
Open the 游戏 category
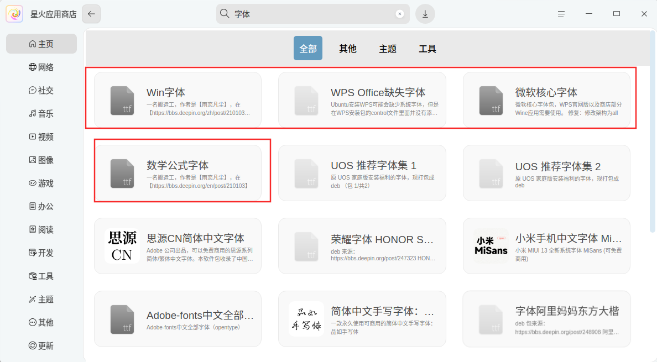pyautogui.click(x=41, y=183)
